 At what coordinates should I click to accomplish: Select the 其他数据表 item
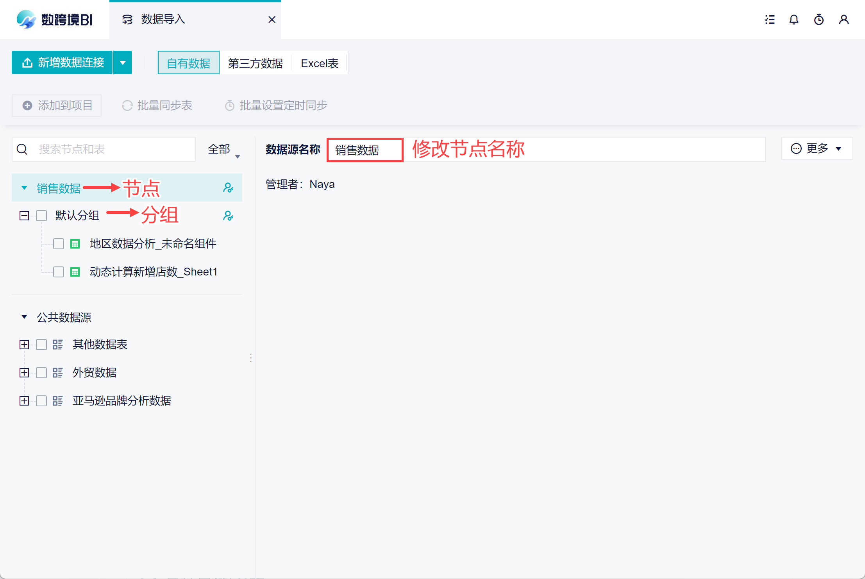(x=100, y=345)
